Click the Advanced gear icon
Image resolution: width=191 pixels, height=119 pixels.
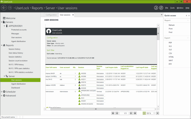tap(4, 96)
